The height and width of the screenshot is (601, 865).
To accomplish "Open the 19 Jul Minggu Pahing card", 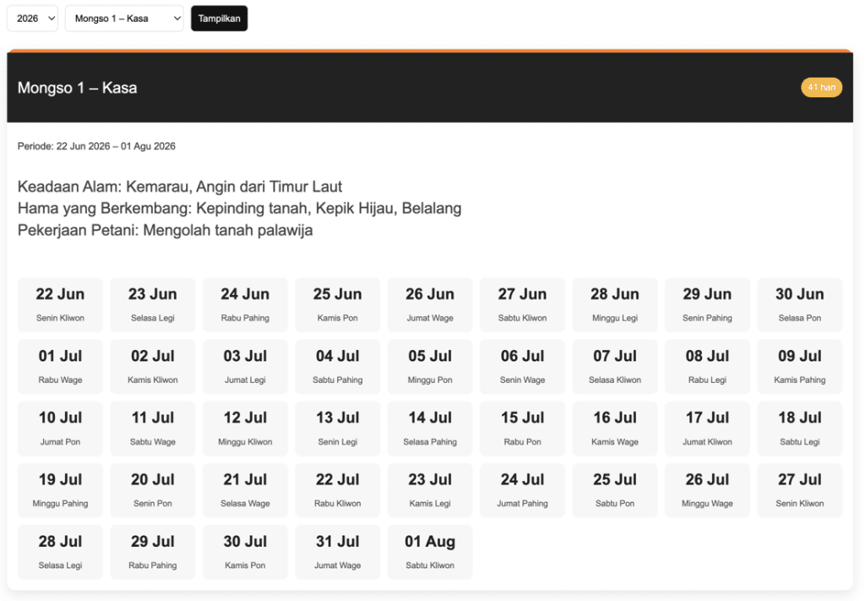I will (x=60, y=489).
